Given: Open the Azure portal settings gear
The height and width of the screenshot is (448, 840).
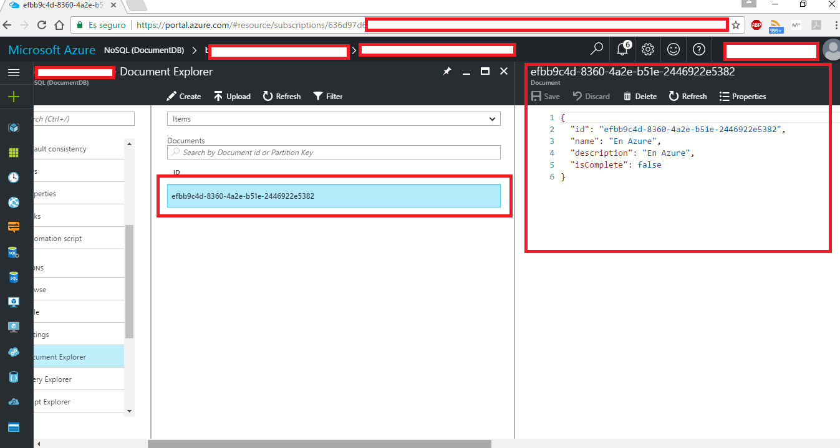Looking at the screenshot, I should pyautogui.click(x=648, y=49).
